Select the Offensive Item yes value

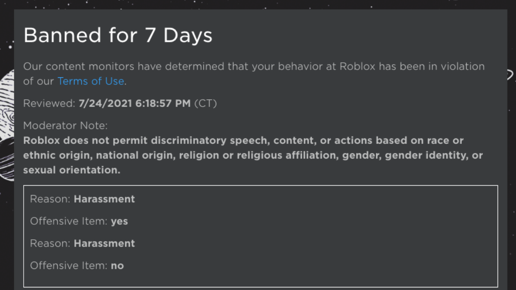coord(120,221)
